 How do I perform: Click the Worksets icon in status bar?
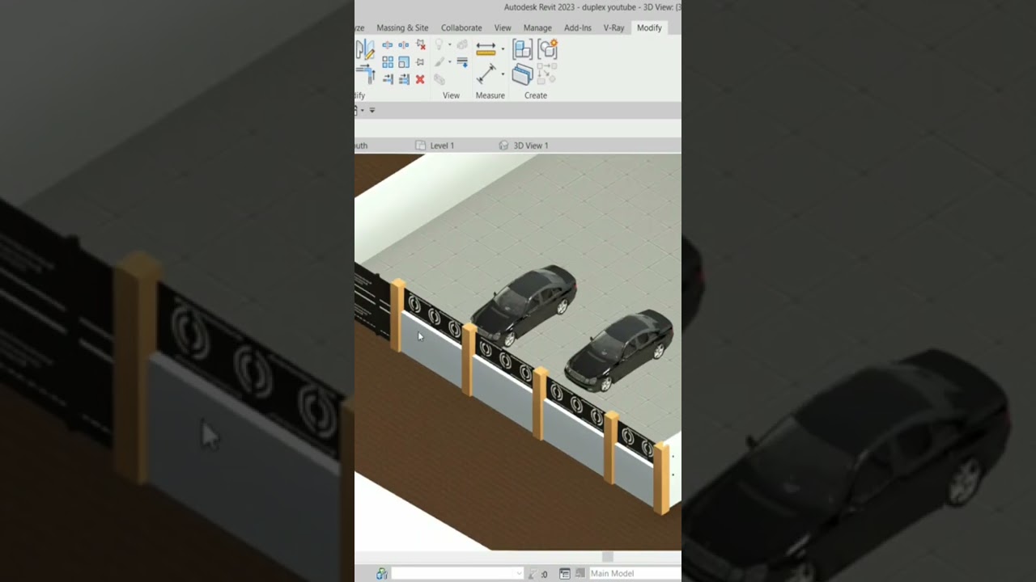click(x=381, y=574)
